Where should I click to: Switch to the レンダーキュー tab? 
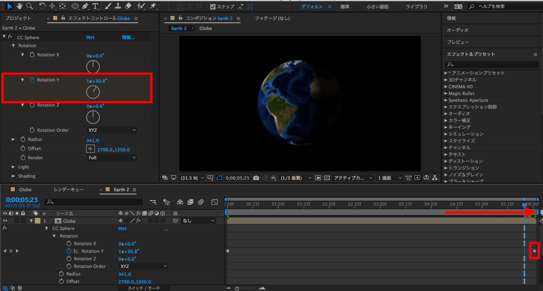(68, 190)
